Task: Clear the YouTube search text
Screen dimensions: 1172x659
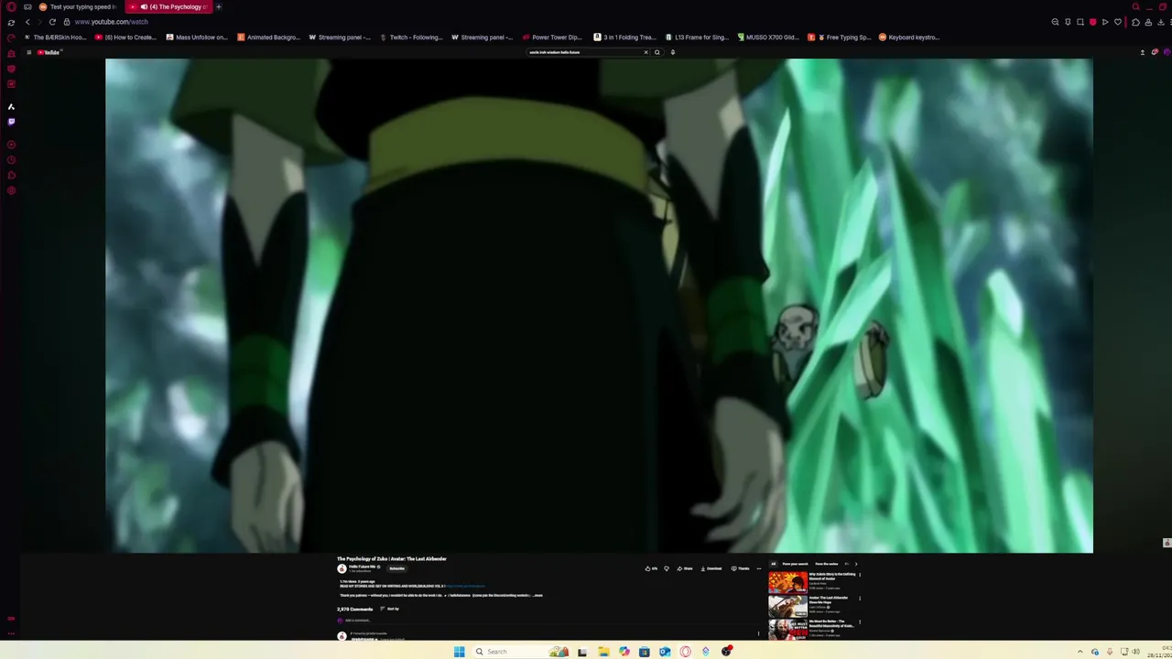Action: click(646, 52)
